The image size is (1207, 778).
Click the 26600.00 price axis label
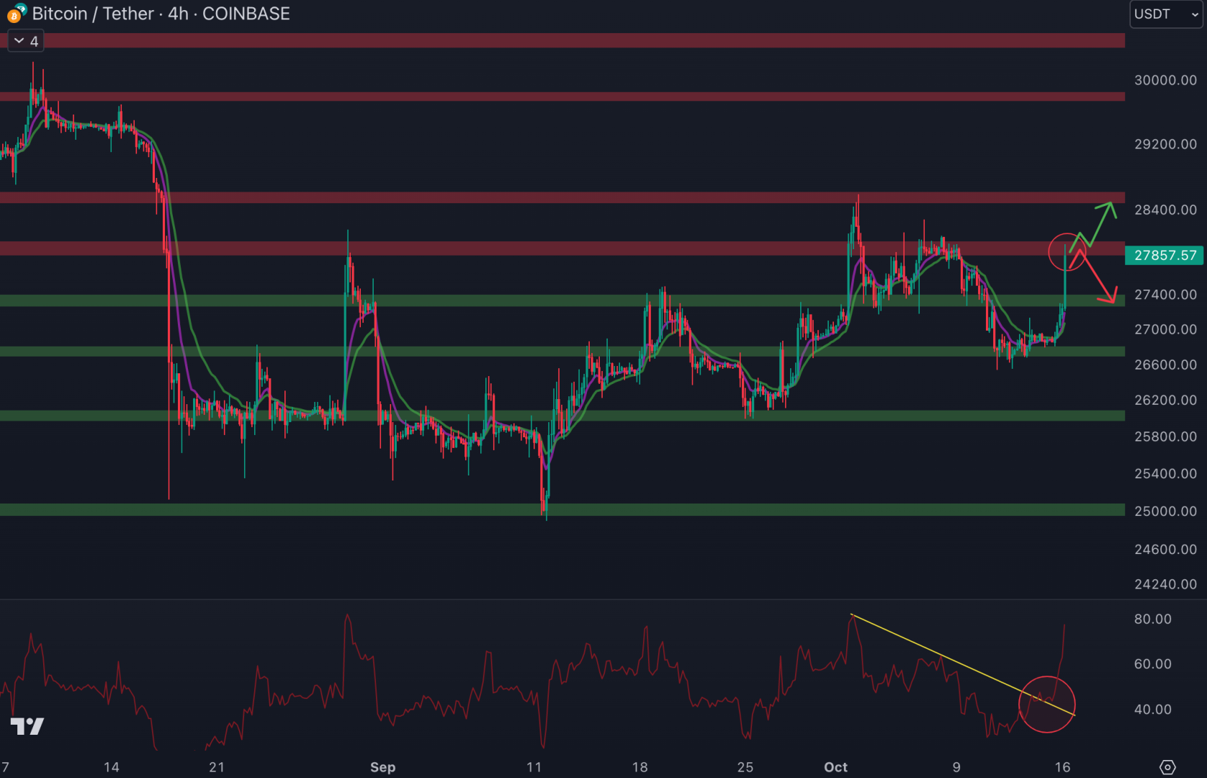1165,365
